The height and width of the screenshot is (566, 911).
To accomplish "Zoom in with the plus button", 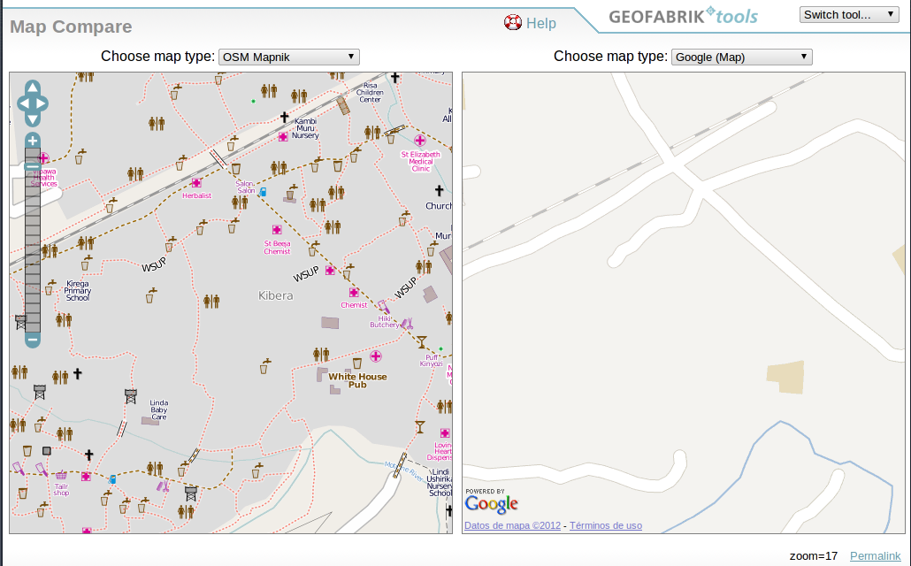I will 33,141.
